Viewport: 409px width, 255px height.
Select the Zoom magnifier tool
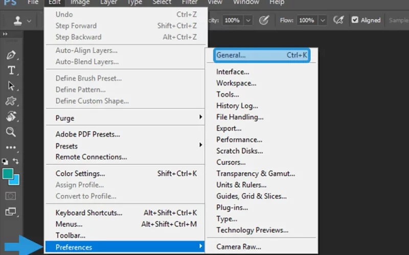coord(11,132)
